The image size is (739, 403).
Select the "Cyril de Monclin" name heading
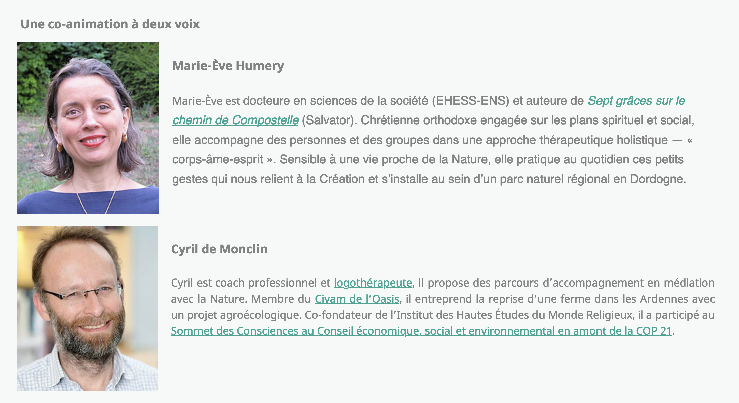tap(219, 249)
